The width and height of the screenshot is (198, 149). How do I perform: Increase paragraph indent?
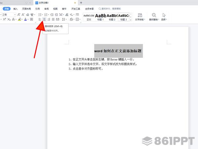coord(56,15)
